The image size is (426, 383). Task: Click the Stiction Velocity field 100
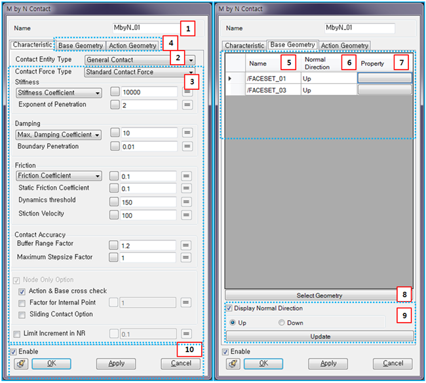coord(148,215)
